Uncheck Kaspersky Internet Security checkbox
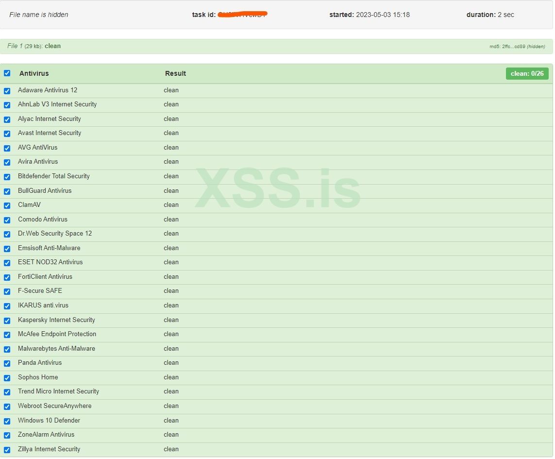Screen dimensions: 555x459 click(7, 321)
